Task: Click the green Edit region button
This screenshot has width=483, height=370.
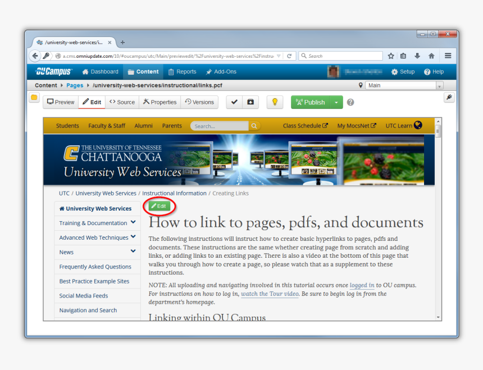Action: click(160, 206)
